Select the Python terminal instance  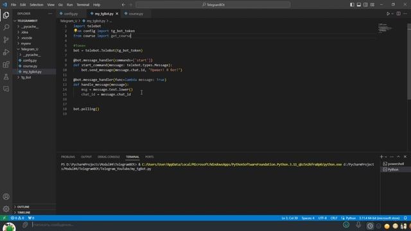point(396,169)
